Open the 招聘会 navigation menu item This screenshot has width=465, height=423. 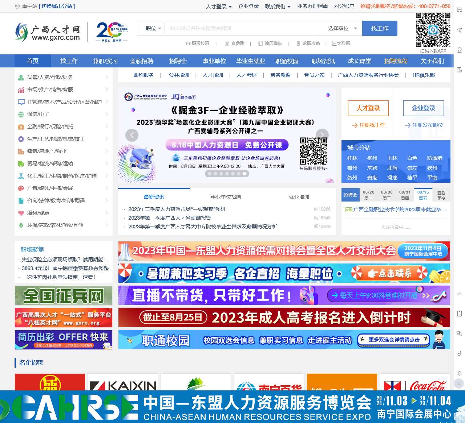(178, 61)
